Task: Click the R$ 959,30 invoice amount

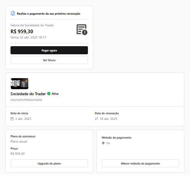Action: (22, 32)
